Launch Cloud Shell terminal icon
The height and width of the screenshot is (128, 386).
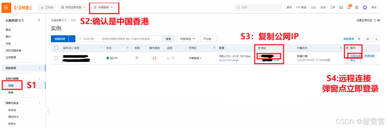pyautogui.click(x=341, y=7)
